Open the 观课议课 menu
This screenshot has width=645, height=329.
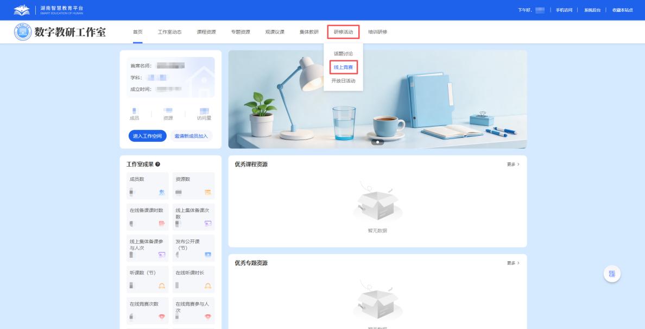pyautogui.click(x=275, y=31)
